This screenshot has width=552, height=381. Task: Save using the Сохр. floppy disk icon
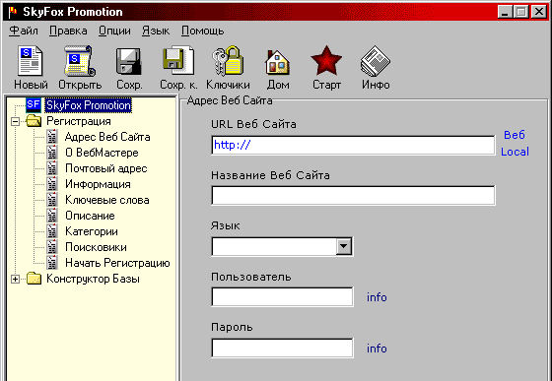[129, 62]
